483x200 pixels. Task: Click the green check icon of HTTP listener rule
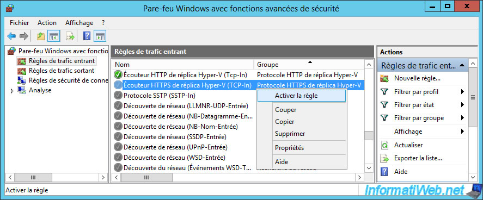click(118, 74)
